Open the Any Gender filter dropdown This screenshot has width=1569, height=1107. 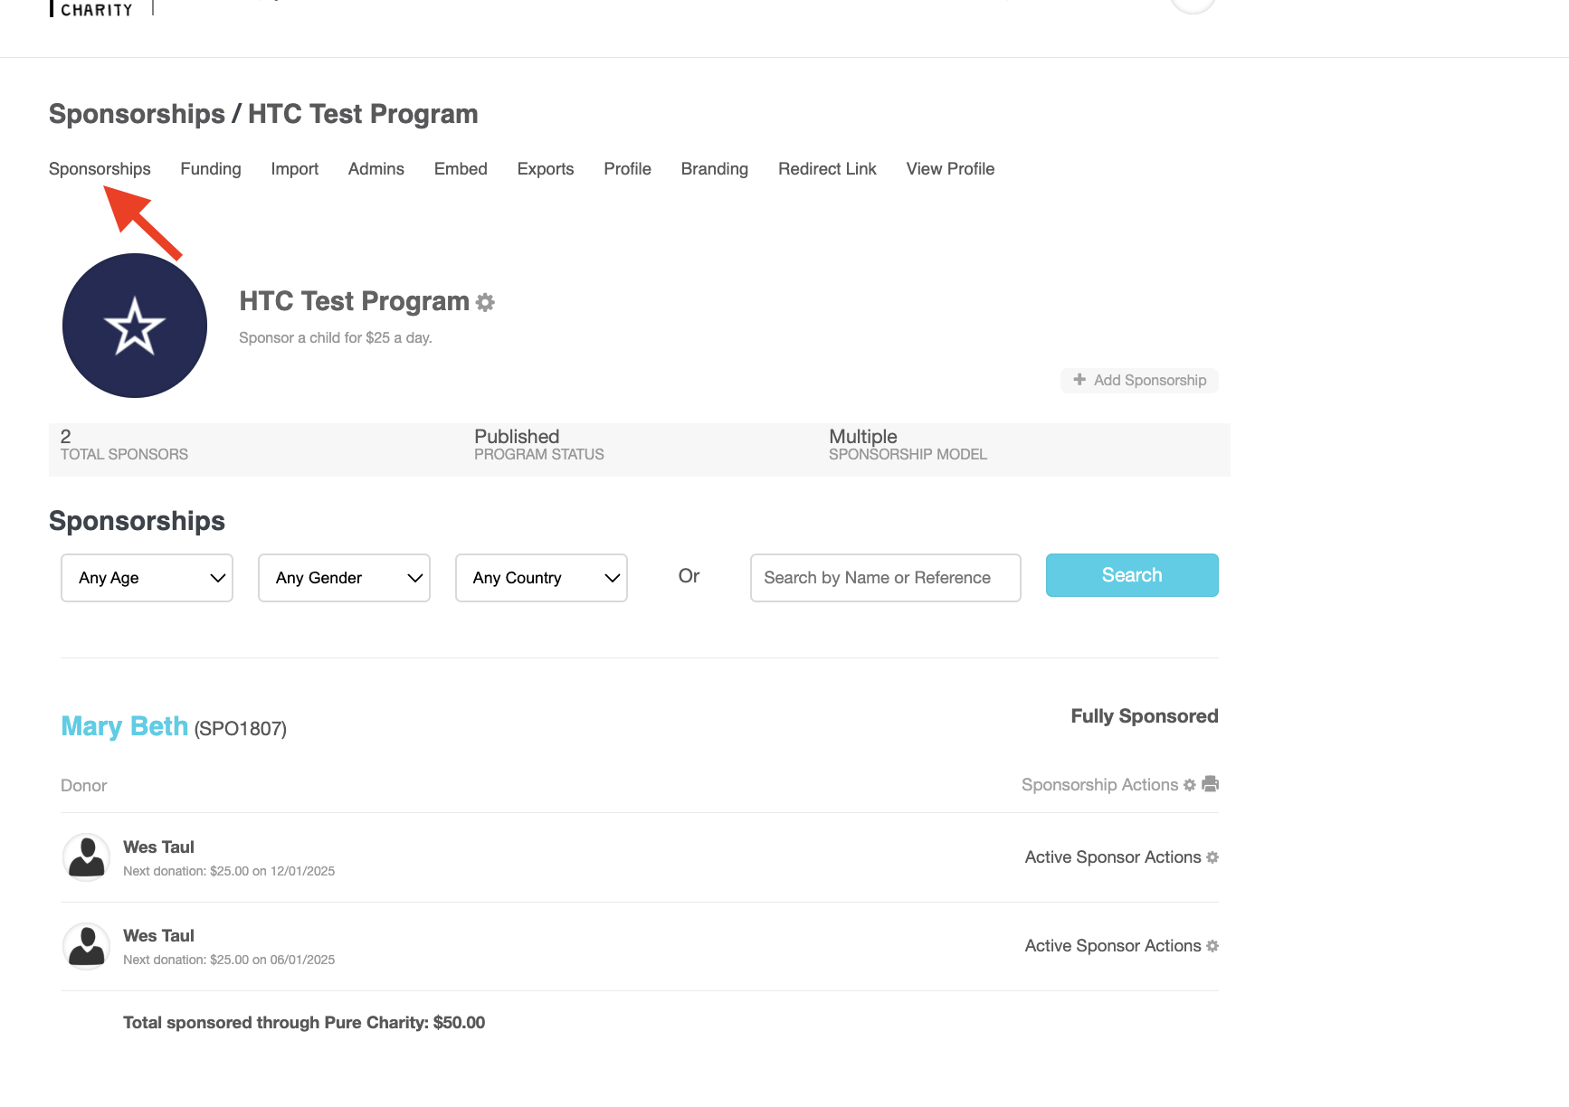click(344, 578)
